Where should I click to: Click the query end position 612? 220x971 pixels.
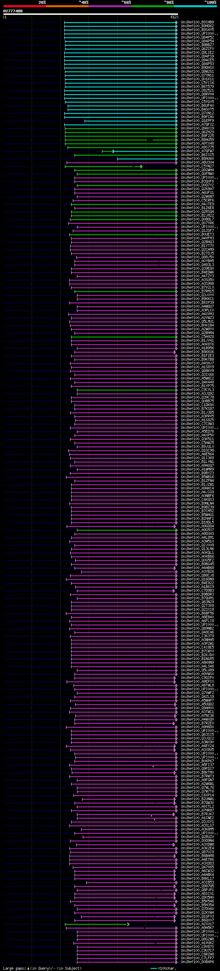pyautogui.click(x=173, y=17)
